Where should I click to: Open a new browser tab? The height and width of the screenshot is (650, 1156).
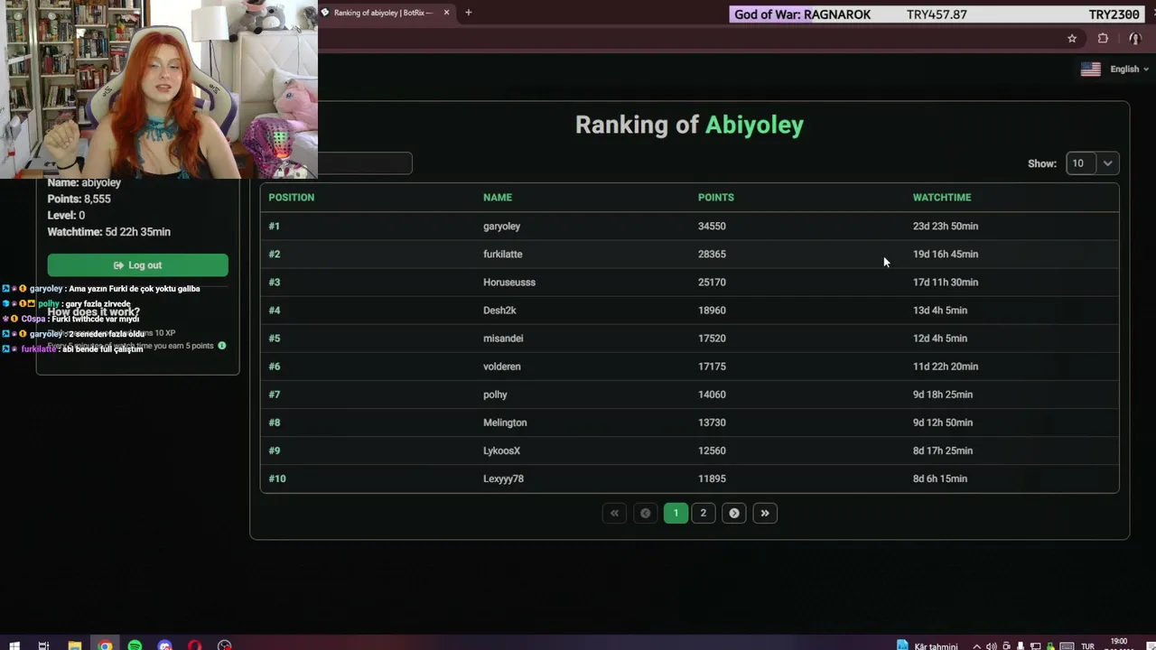(x=468, y=13)
